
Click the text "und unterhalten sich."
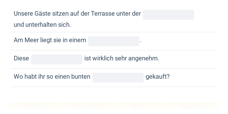tap(42, 25)
